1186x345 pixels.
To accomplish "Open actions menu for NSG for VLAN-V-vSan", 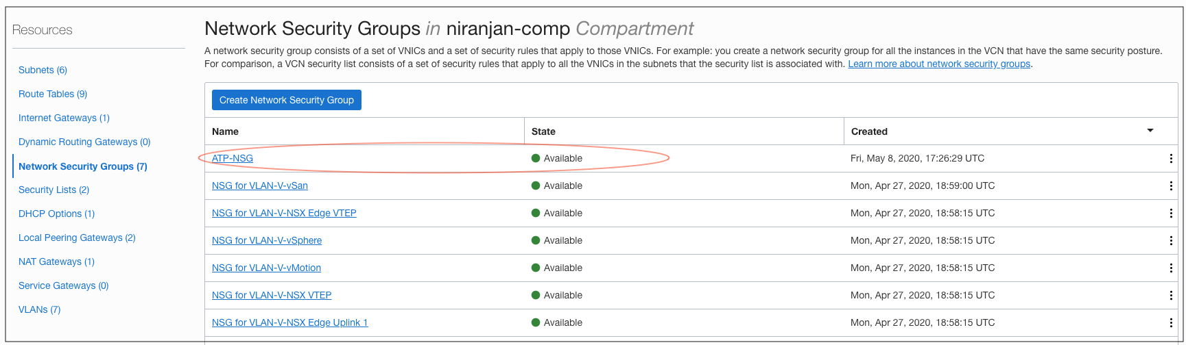I will (x=1170, y=186).
